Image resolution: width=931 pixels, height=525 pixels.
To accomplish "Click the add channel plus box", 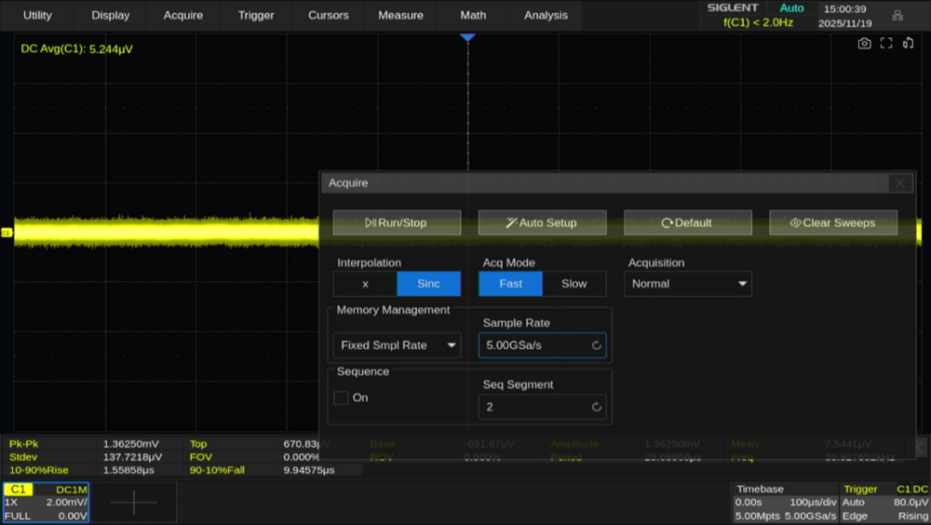I will [133, 503].
